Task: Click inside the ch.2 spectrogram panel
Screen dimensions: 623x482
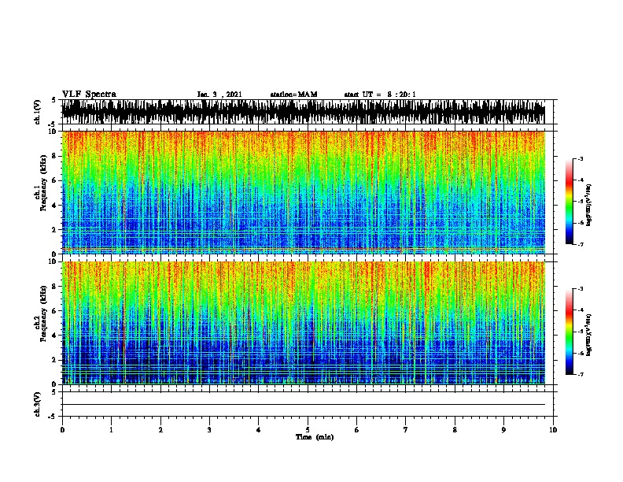Action: tap(304, 323)
